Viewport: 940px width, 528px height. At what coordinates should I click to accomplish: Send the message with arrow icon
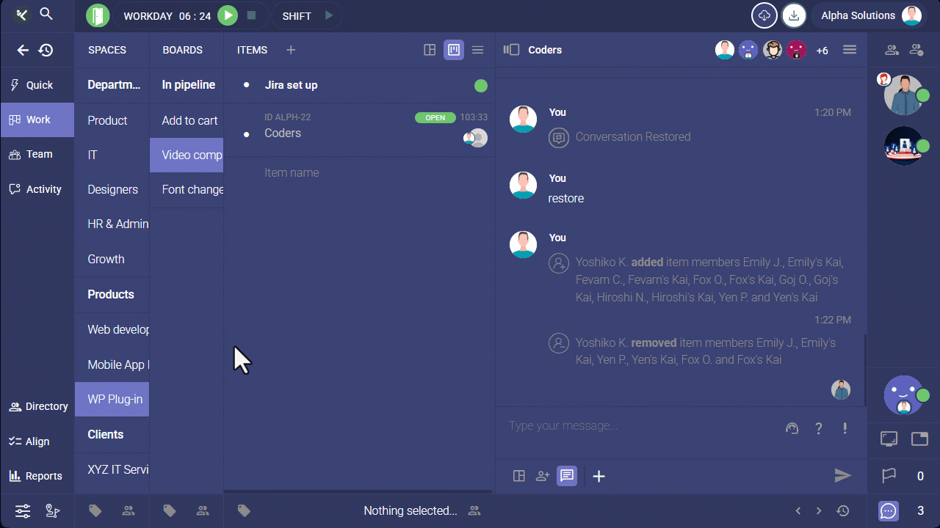[x=842, y=476]
